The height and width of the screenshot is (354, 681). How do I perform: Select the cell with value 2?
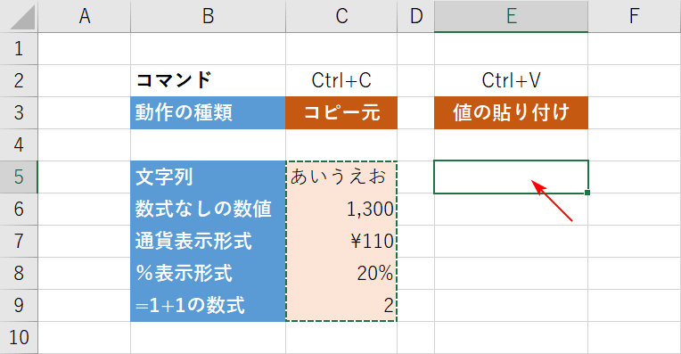coord(341,306)
